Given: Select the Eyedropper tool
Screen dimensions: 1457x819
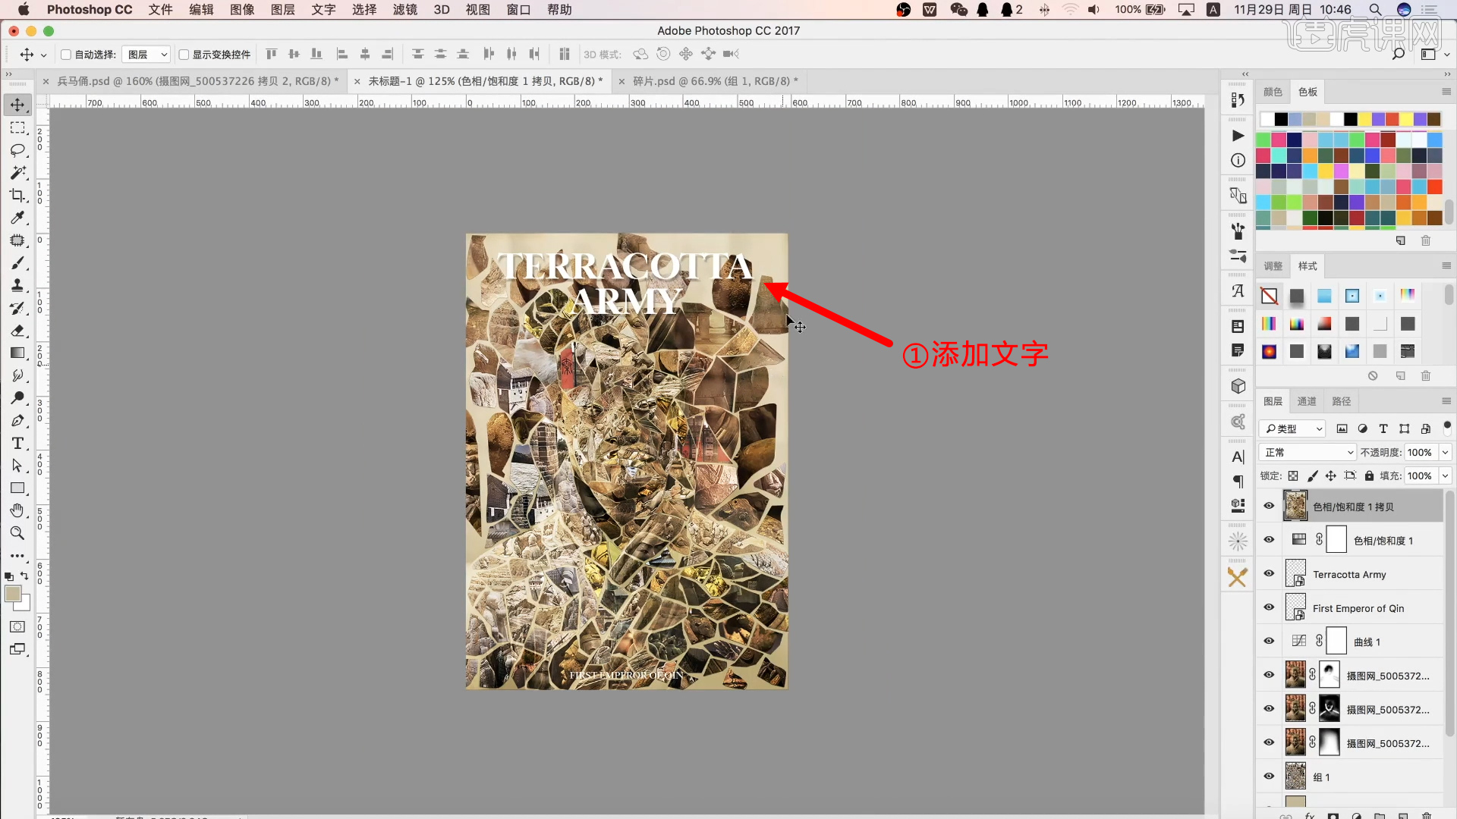Looking at the screenshot, I should pyautogui.click(x=17, y=218).
